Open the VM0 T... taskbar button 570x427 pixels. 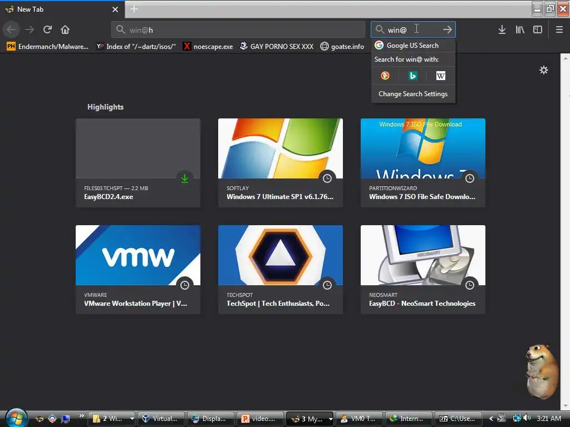coord(359,419)
